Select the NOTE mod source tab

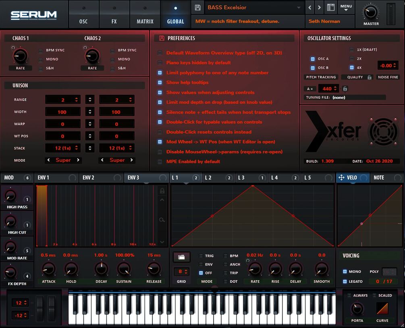coord(386,177)
